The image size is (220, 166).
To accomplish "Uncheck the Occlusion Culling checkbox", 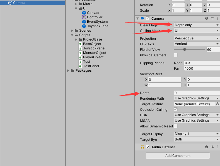I will [176, 109].
